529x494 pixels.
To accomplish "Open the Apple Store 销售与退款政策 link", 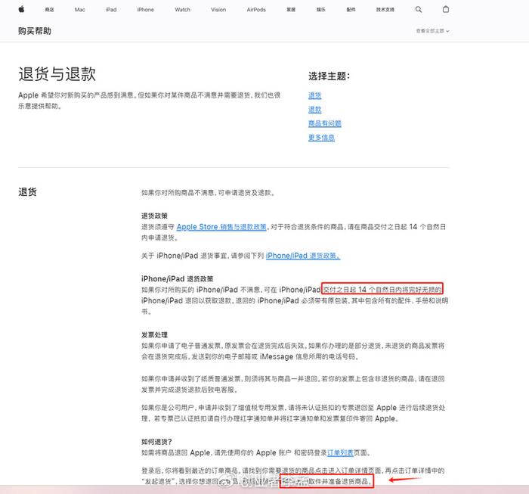I will click(221, 227).
